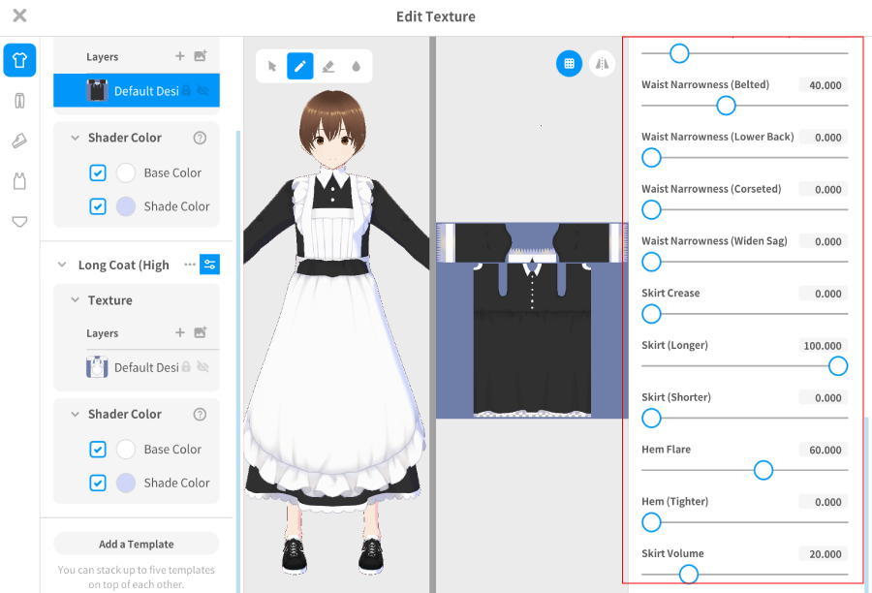
Task: Click the Add a Template button
Action: point(137,544)
